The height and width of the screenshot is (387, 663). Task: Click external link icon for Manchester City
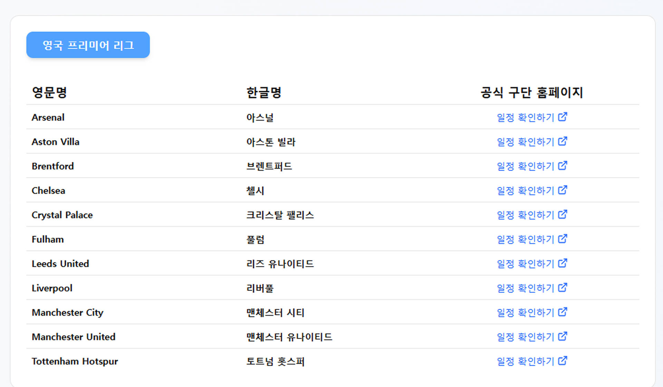[563, 312]
